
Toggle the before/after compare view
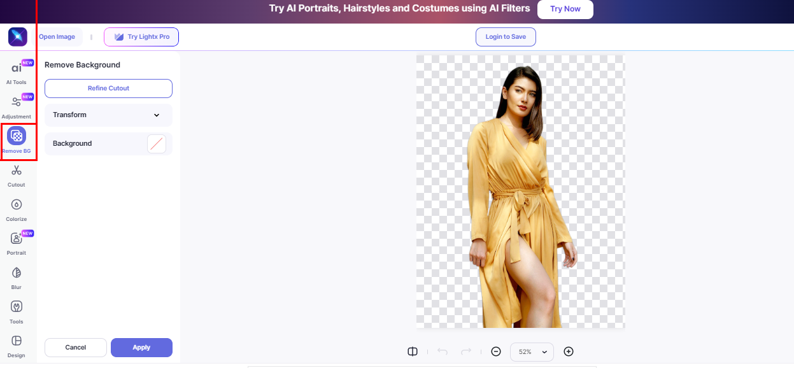click(x=413, y=351)
